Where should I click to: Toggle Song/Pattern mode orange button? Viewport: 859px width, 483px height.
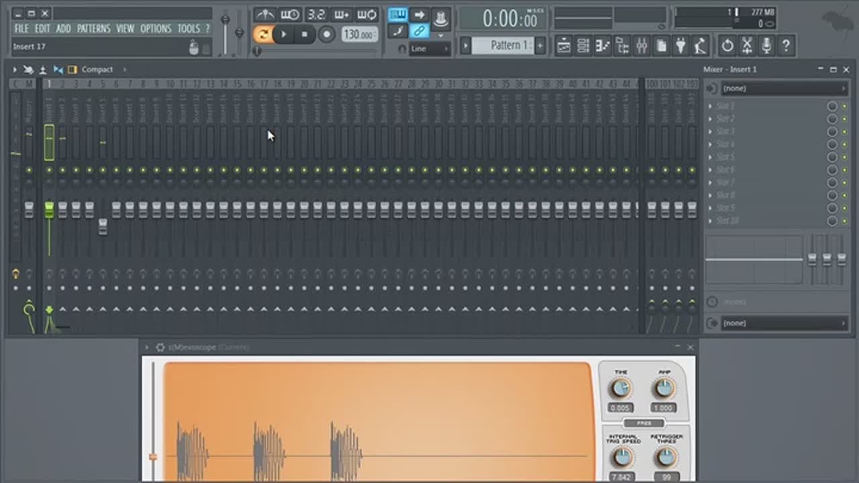262,34
